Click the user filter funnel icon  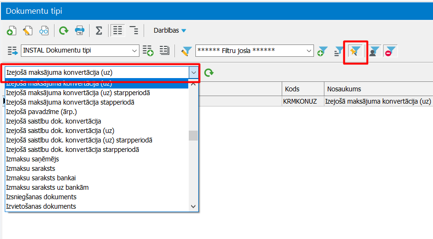pyautogui.click(x=375, y=51)
